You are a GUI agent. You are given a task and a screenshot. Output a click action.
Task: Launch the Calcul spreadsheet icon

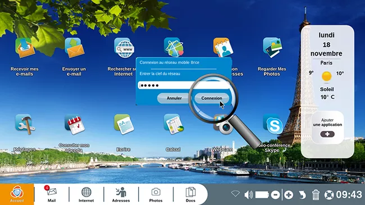(x=174, y=124)
